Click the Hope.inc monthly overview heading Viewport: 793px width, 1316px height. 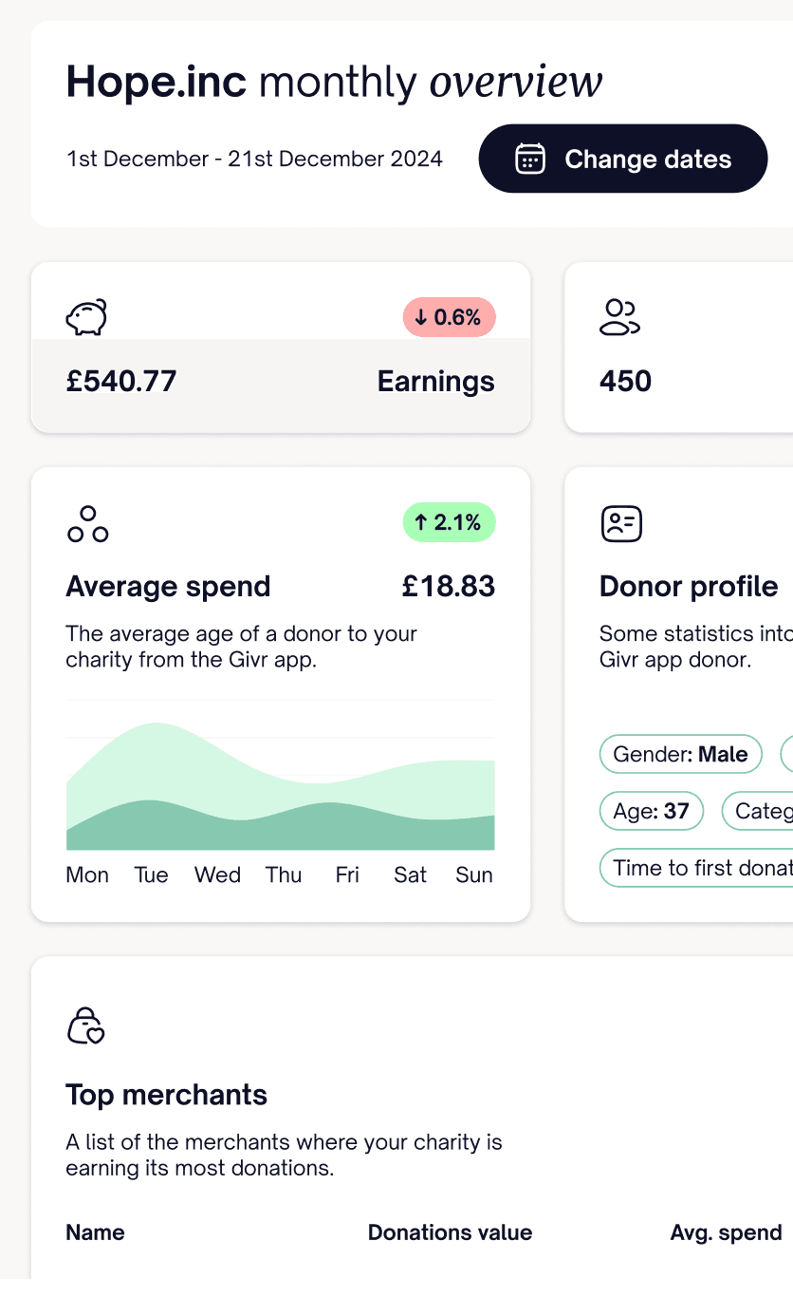333,82
